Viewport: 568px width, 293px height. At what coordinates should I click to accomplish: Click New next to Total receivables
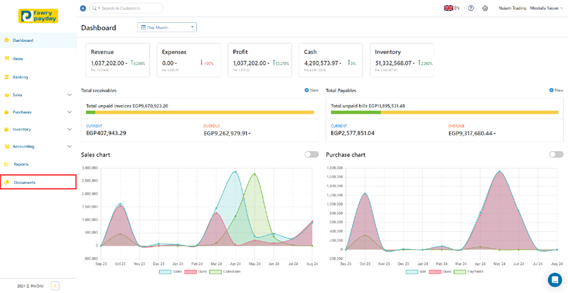(311, 90)
